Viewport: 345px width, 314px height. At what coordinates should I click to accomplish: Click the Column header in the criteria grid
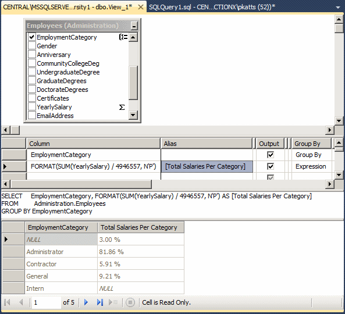click(93, 144)
